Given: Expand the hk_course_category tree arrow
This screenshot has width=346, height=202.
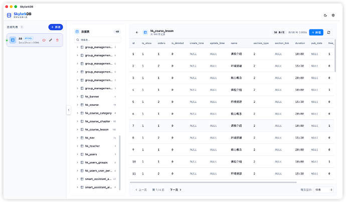Looking at the screenshot, I should 77,113.
